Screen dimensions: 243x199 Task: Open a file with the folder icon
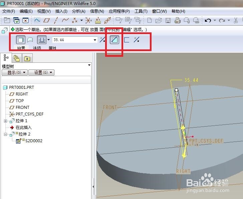pos(159,20)
